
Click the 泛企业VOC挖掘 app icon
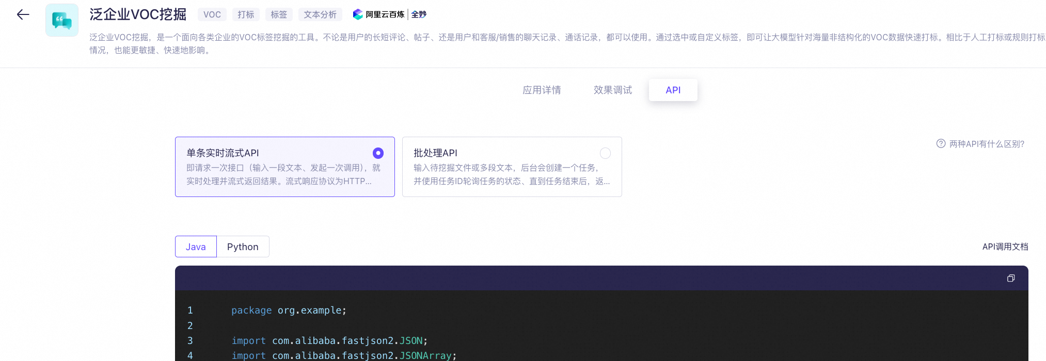[x=62, y=20]
